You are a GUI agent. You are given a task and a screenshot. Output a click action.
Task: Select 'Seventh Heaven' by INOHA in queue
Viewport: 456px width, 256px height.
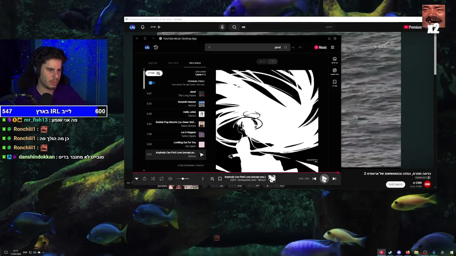[x=175, y=104]
